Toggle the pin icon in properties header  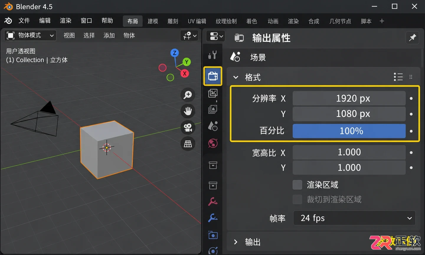click(x=412, y=37)
